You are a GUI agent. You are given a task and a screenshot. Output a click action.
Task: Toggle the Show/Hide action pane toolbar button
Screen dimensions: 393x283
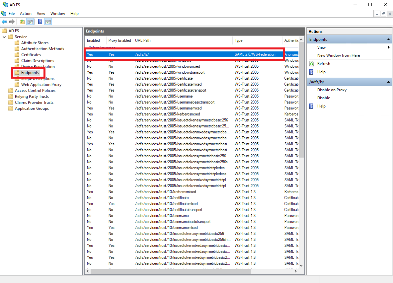[48, 22]
